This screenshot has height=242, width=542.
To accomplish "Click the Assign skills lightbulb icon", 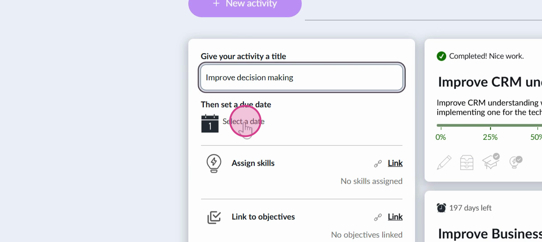I will (x=214, y=163).
